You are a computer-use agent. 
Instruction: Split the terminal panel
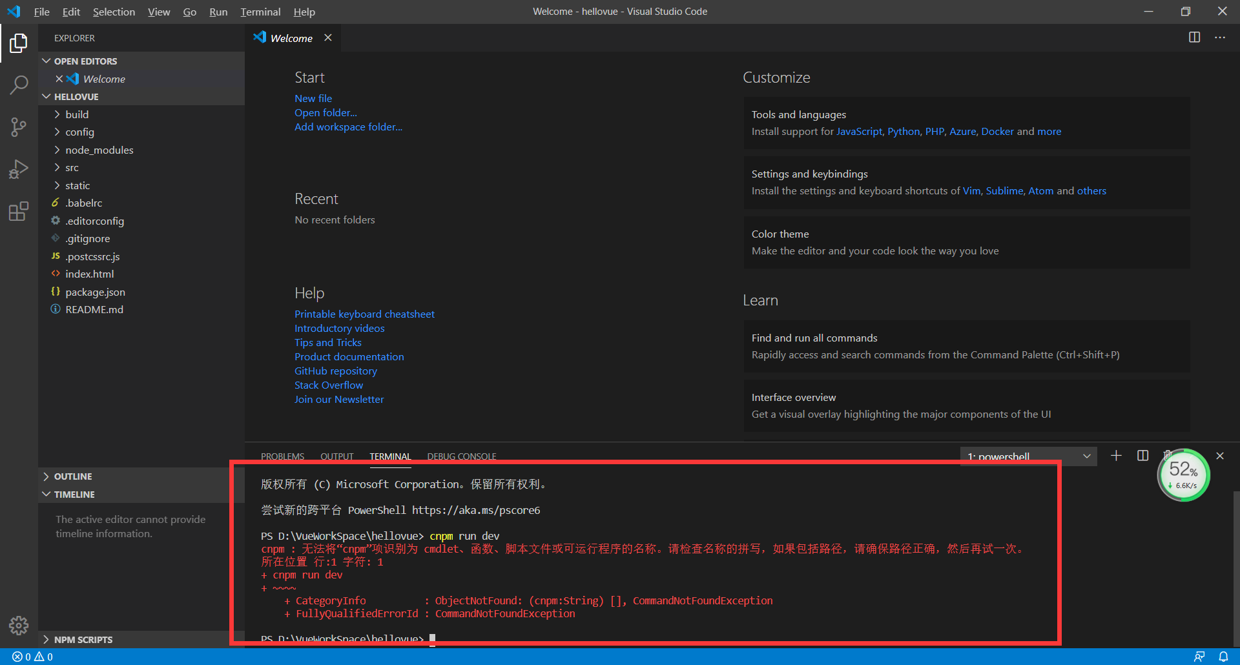(1142, 456)
